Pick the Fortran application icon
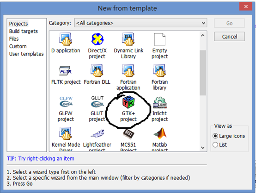The width and height of the screenshot is (256, 193). [128, 70]
